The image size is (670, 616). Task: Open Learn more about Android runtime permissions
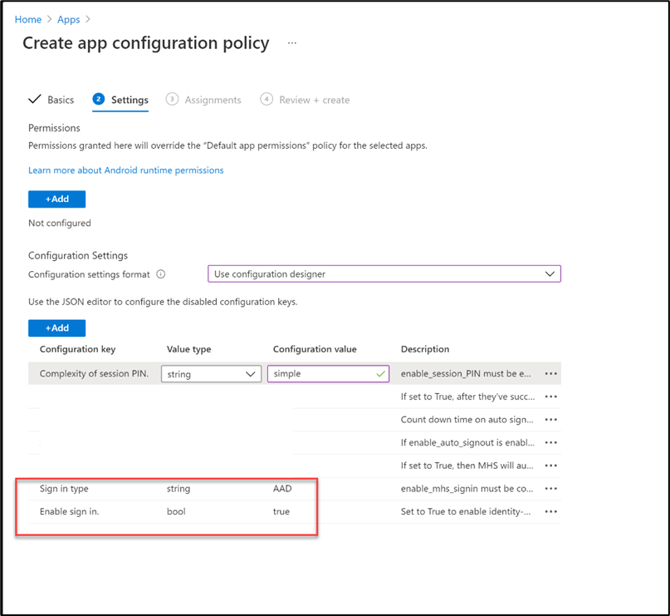125,170
